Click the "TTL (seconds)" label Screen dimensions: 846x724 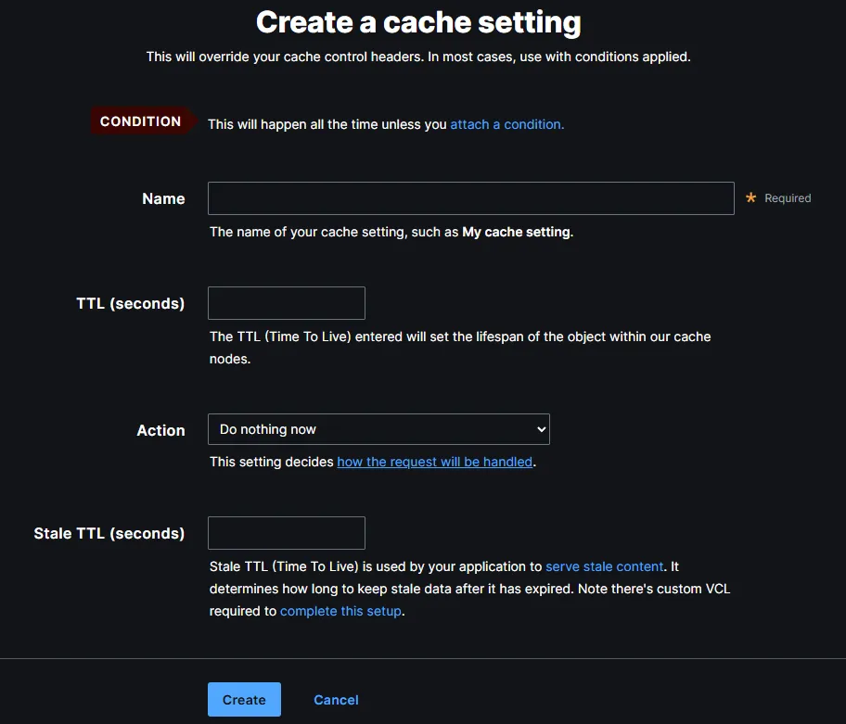[x=130, y=303]
